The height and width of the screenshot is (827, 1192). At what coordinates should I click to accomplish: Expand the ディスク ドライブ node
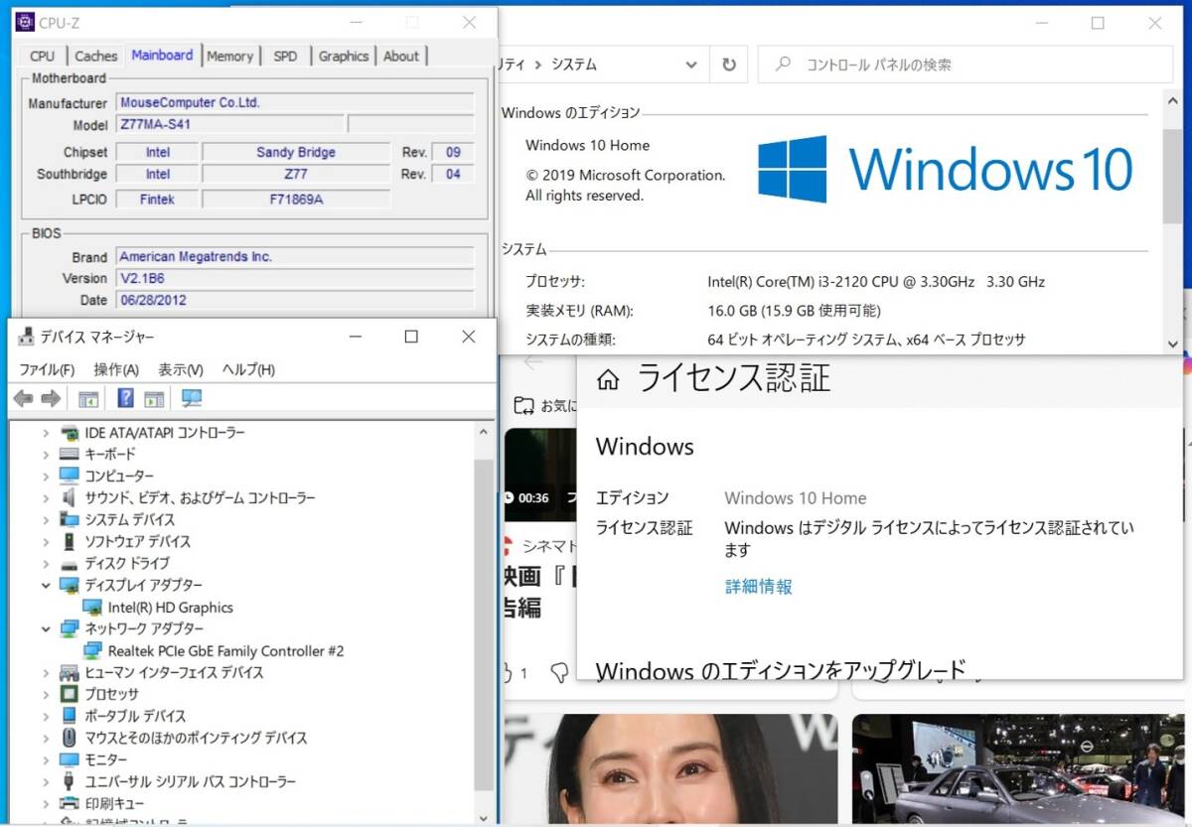tap(46, 564)
